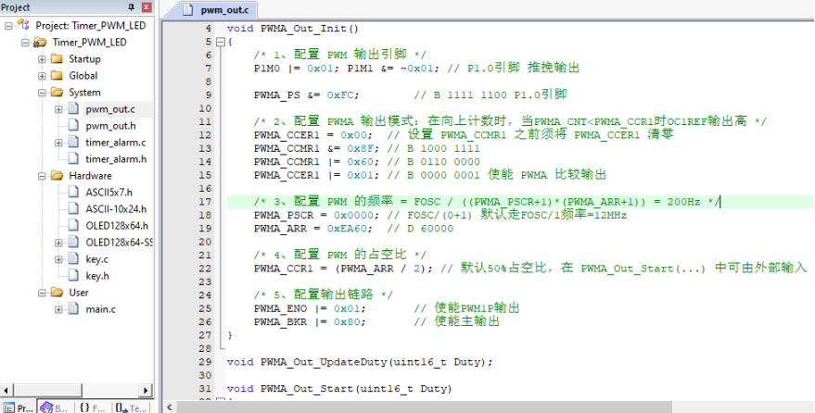This screenshot has width=815, height=413.
Task: Expand timer_alarm.c dependencies
Action: click(x=58, y=143)
